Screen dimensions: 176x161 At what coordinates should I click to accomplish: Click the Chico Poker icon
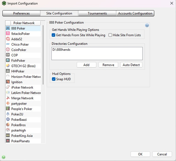[x=8, y=44]
